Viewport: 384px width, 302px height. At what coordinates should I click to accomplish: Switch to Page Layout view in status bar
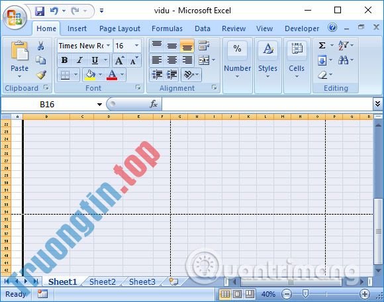237,294
